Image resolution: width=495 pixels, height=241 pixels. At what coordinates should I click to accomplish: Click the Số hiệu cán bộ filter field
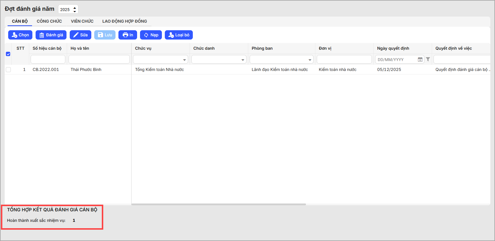point(48,59)
